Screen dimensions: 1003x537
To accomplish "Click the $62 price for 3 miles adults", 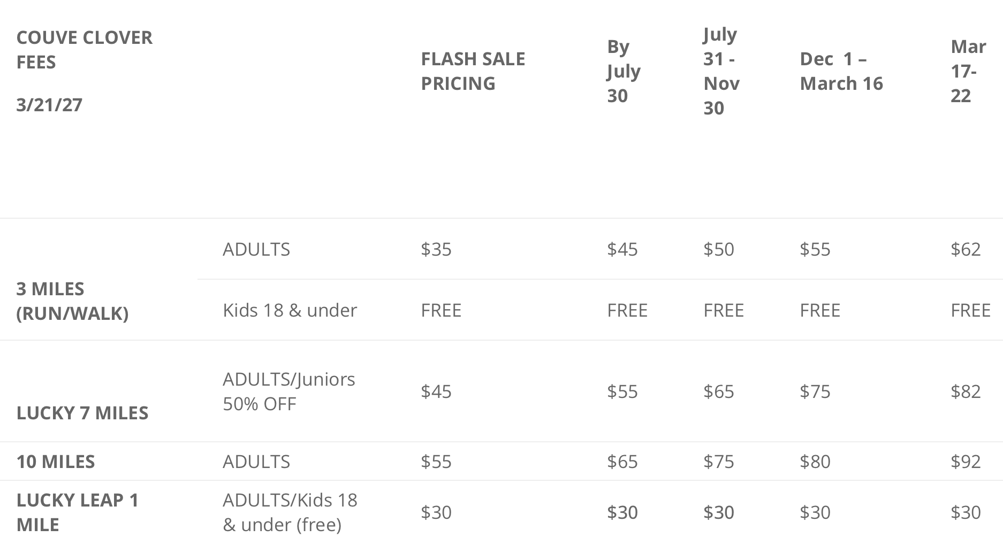I will [966, 249].
